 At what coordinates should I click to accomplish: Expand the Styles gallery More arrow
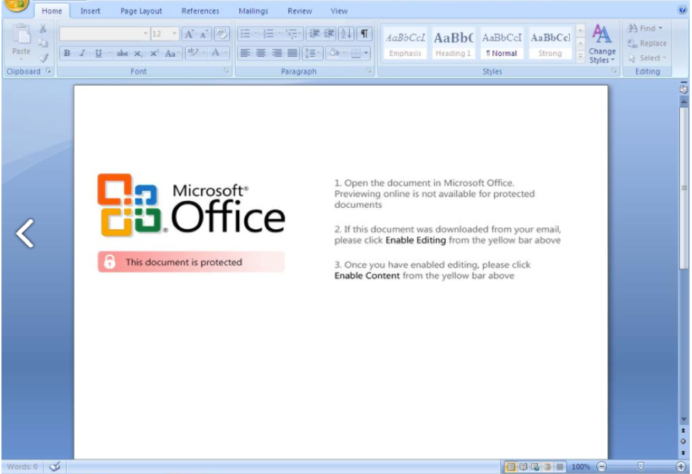pos(581,57)
